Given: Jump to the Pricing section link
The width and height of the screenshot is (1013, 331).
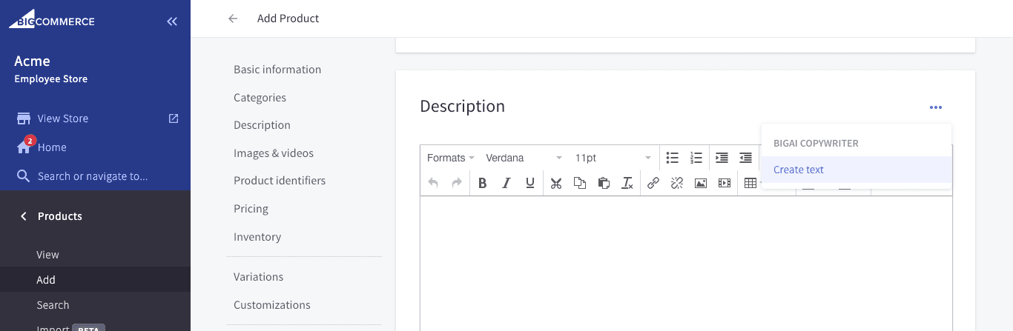Looking at the screenshot, I should coord(251,209).
